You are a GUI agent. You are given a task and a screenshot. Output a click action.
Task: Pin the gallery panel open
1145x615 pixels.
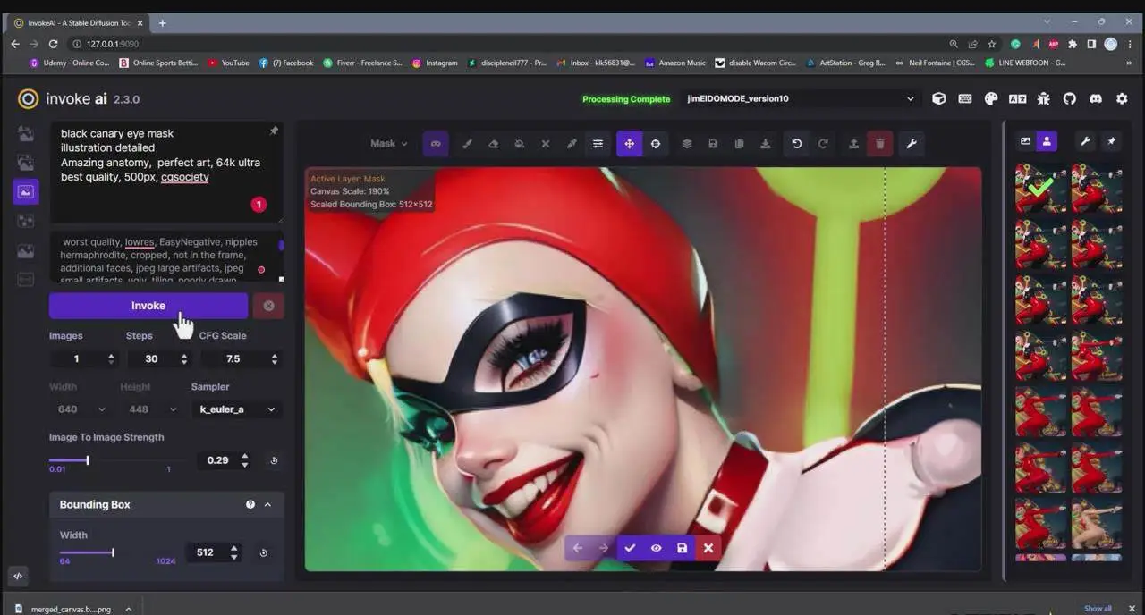click(x=1111, y=141)
